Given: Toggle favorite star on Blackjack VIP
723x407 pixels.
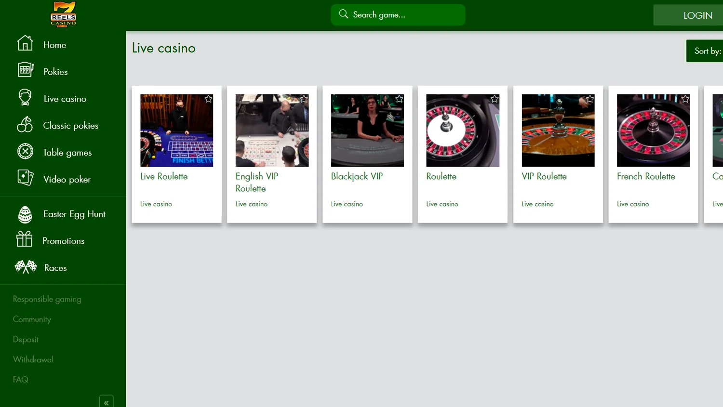Looking at the screenshot, I should coord(399,99).
